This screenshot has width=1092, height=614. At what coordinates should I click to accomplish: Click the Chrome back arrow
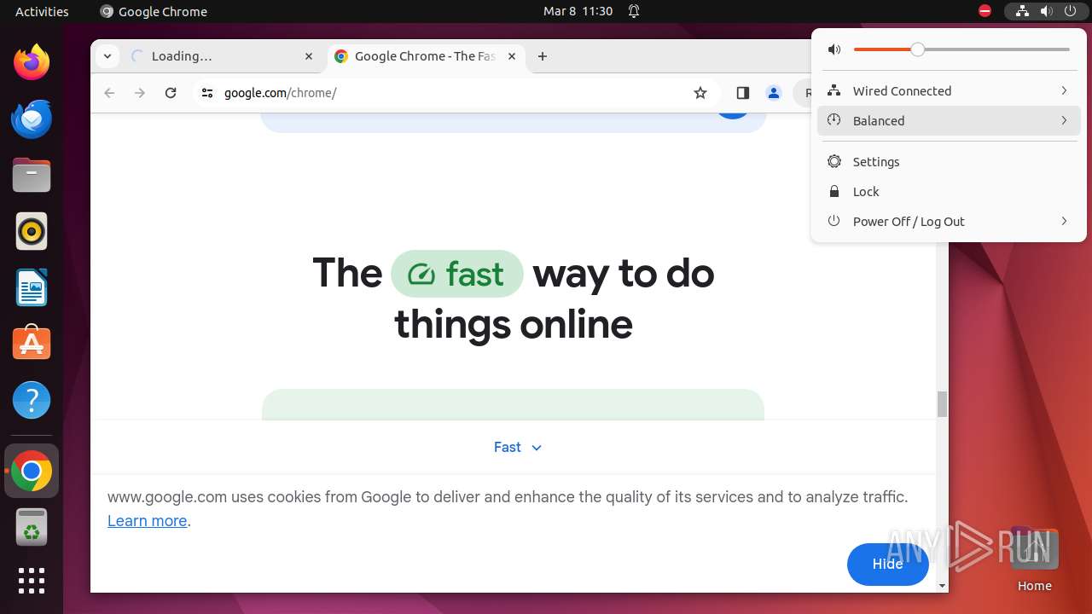click(109, 93)
